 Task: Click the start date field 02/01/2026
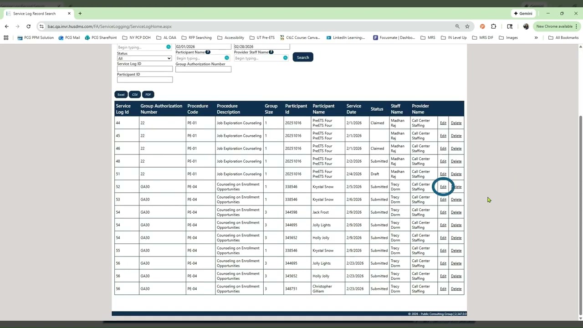click(x=203, y=46)
